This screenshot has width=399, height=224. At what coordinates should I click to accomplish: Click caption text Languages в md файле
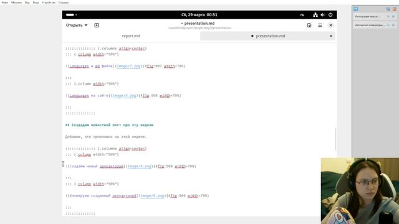coord(91,66)
